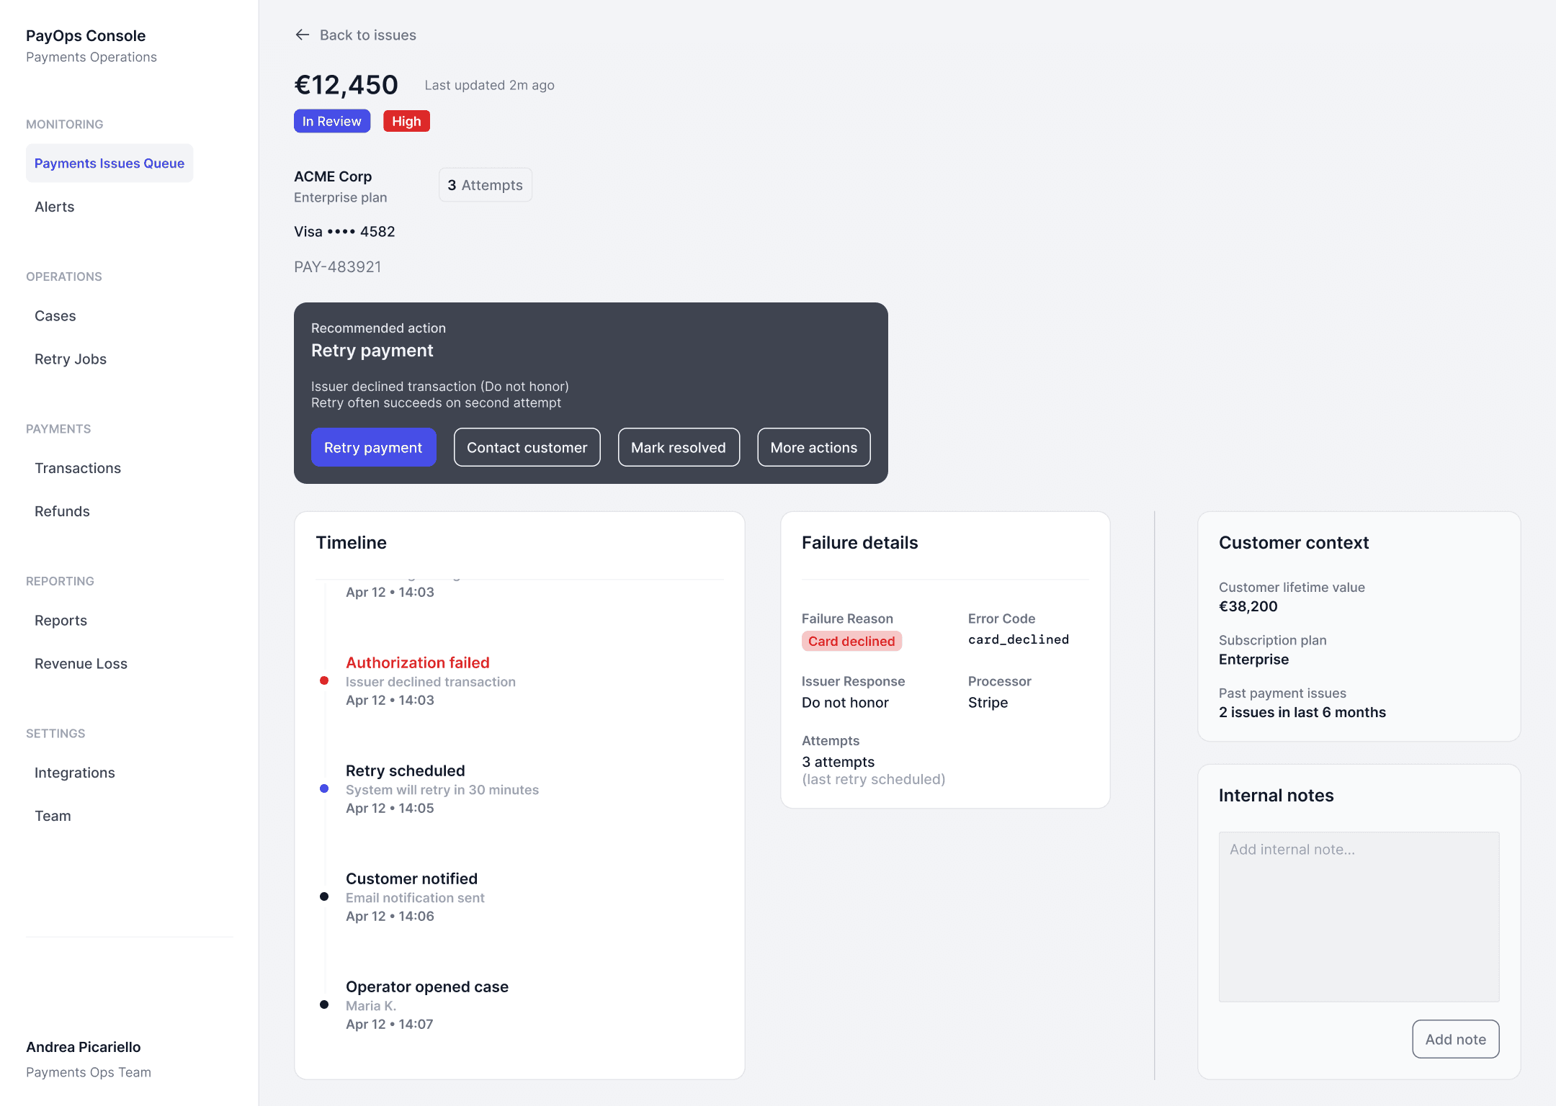Open Retry Jobs from sidebar

pos(71,359)
